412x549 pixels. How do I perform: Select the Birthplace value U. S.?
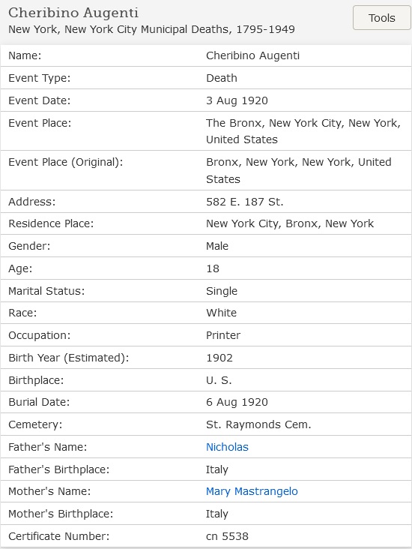pos(219,380)
